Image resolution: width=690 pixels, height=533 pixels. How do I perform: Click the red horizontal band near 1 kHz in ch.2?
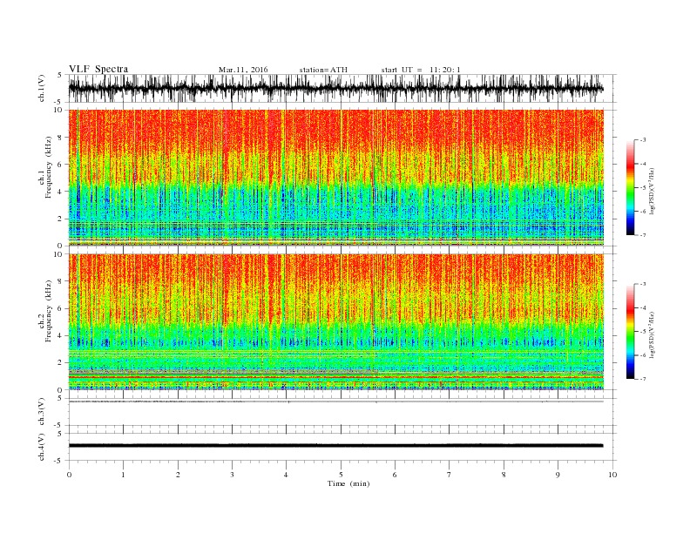pos(335,377)
